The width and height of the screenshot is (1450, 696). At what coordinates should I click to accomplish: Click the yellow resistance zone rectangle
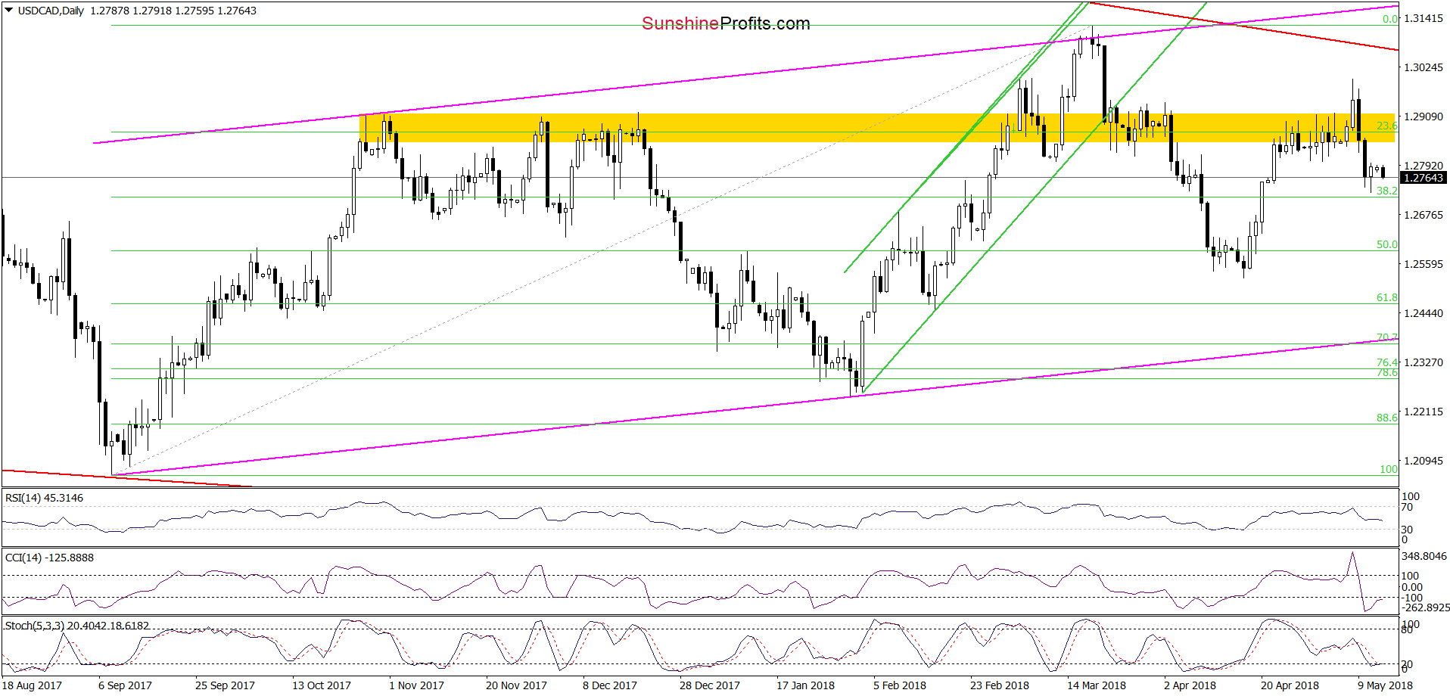(x=877, y=128)
